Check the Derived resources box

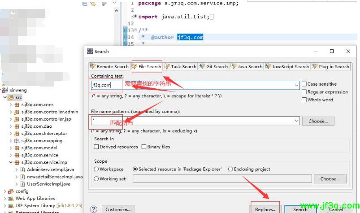96,147
